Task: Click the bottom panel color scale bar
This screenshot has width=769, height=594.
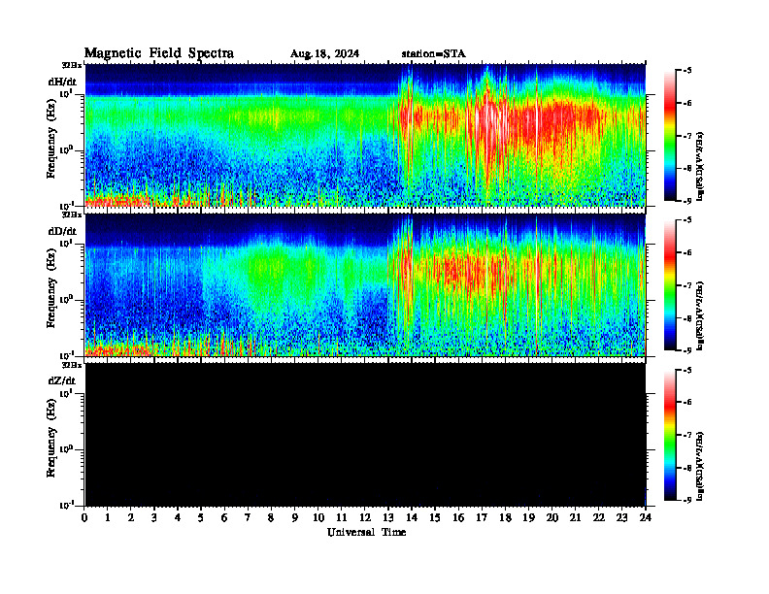Action: coord(670,435)
